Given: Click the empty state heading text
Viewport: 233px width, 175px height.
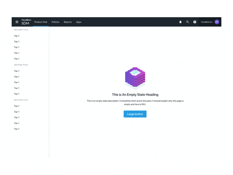Looking at the screenshot, I should tap(135, 94).
